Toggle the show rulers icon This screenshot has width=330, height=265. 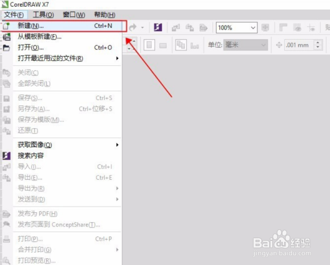[x=283, y=27]
